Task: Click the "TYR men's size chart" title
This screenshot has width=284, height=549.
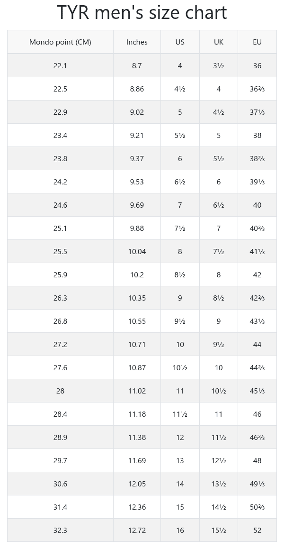Action: tap(142, 13)
